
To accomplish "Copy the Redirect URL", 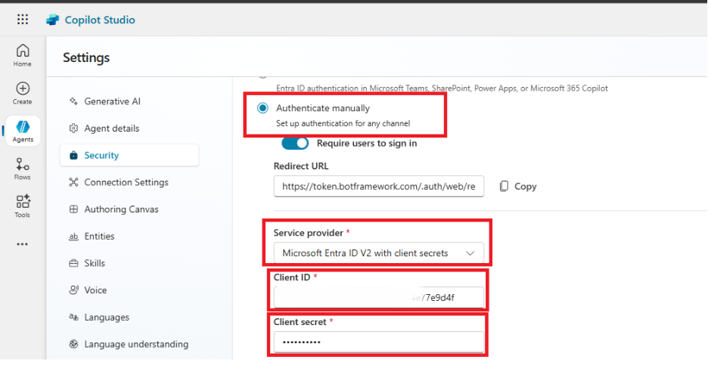I will [x=518, y=186].
